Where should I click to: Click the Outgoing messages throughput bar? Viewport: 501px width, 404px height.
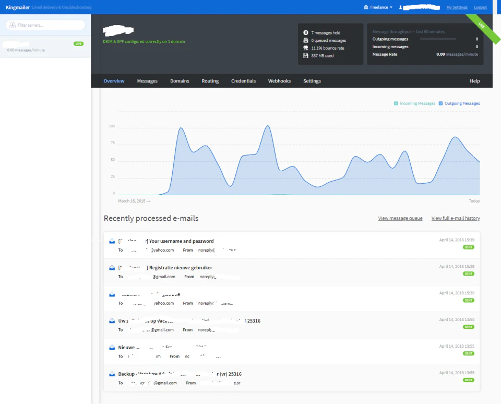point(439,39)
